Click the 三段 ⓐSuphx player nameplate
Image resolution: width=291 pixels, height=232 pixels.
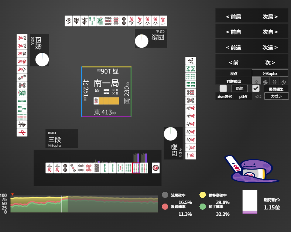(x=62, y=139)
